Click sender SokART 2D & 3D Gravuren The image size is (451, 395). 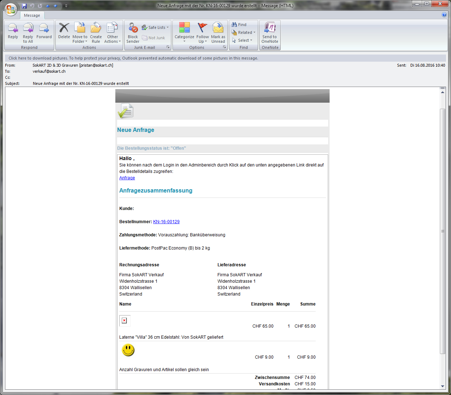coord(73,65)
